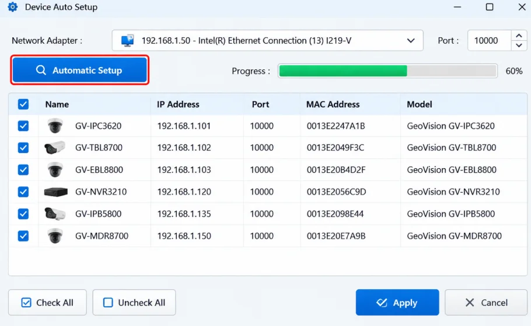Click the model GeoVision GV-MDR8700
This screenshot has width=531, height=326.
454,236
